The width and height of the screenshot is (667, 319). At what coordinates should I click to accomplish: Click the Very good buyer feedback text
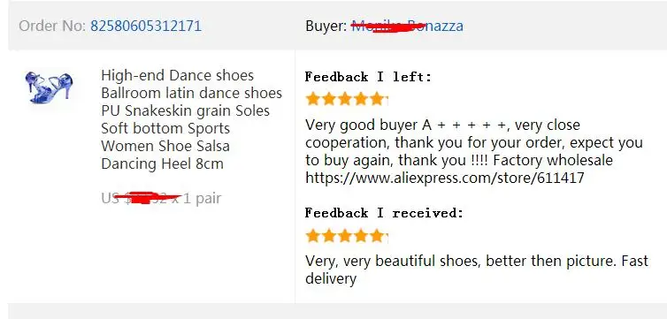(x=474, y=151)
